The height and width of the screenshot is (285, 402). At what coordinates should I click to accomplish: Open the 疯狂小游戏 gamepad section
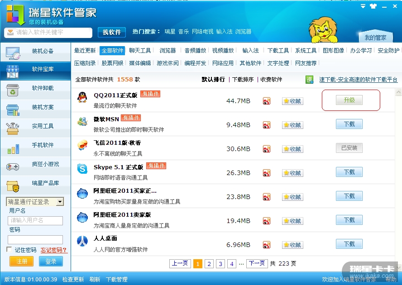click(35, 166)
